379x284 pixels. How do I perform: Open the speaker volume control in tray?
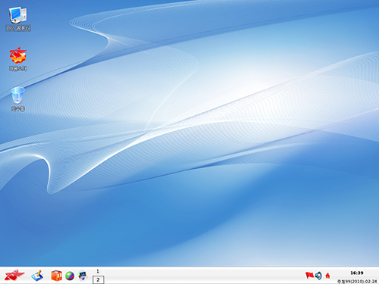tap(318, 276)
